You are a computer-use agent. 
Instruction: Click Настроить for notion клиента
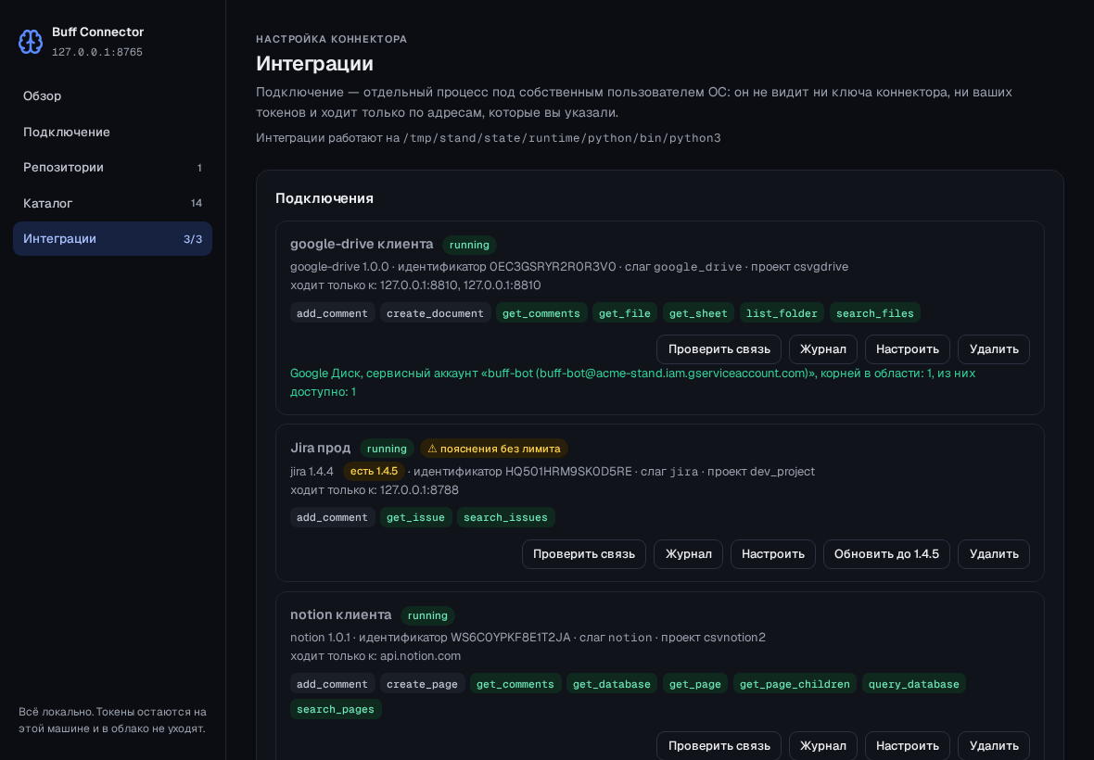[907, 745]
